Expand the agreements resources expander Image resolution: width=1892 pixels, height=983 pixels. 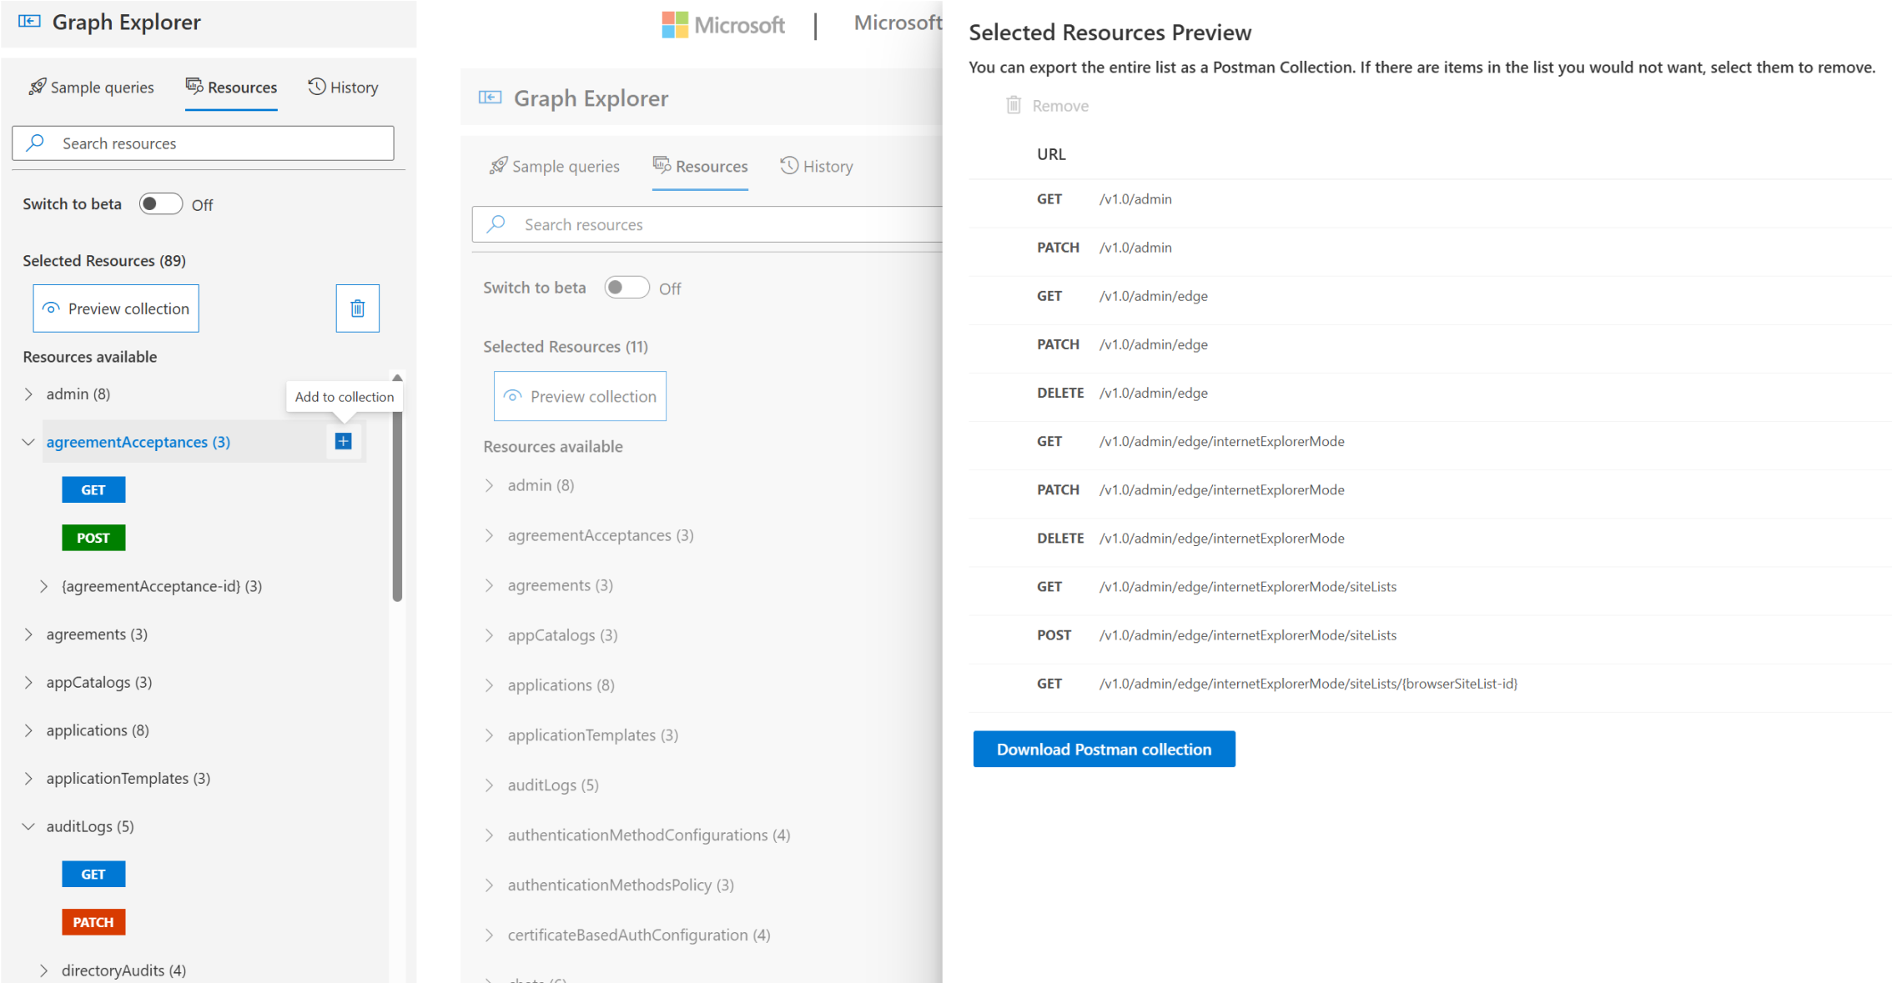tap(28, 633)
